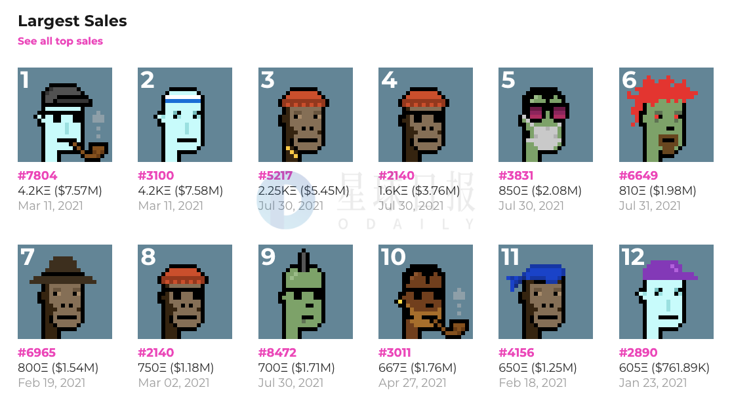Open the red-haired zombie image ranked 6

(666, 115)
